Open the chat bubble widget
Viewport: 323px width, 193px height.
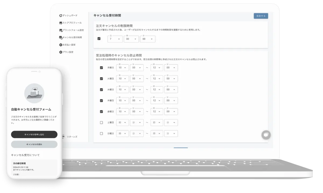pyautogui.click(x=266, y=135)
